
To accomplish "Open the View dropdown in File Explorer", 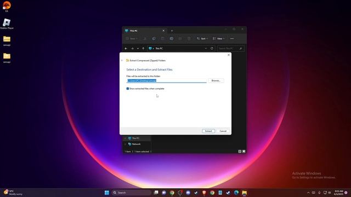I will [x=219, y=39].
